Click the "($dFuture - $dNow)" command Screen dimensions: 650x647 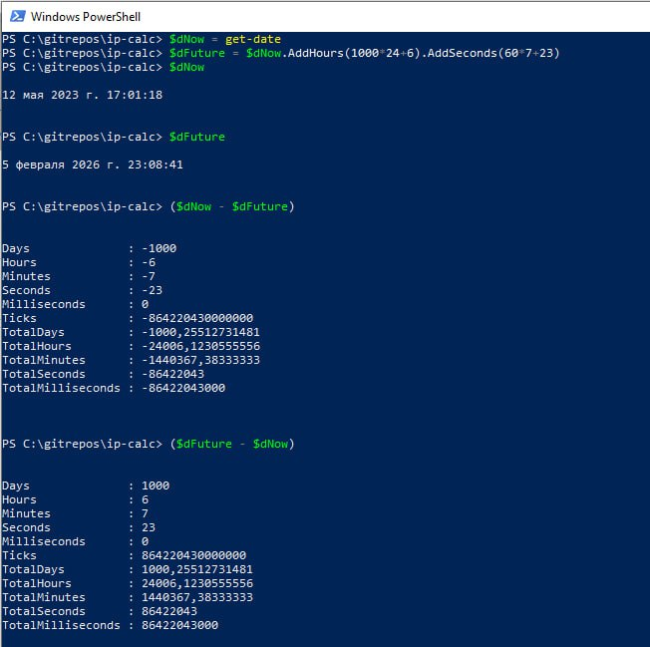tap(232, 444)
